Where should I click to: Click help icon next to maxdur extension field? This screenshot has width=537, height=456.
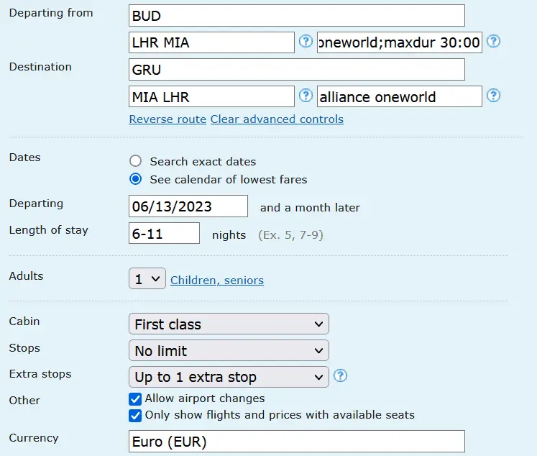[x=493, y=42]
